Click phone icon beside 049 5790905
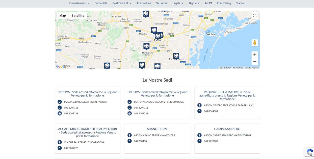Screen dimensions: 314x159 tap(199, 141)
